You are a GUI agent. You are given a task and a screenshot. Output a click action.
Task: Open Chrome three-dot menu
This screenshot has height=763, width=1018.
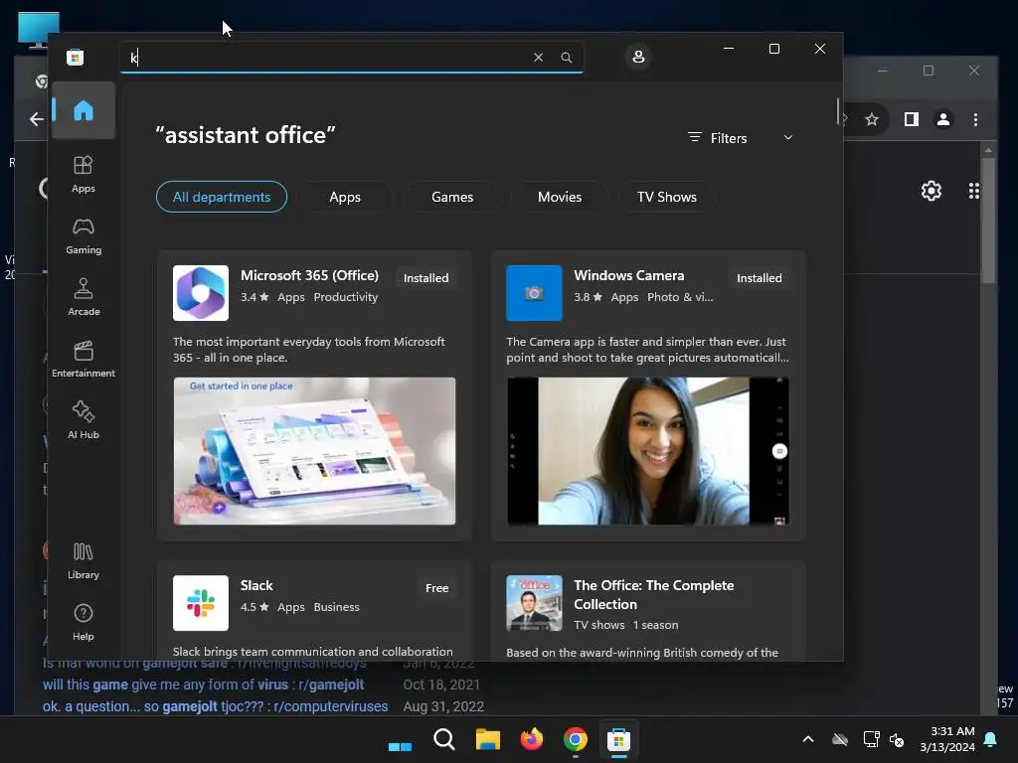(x=975, y=119)
